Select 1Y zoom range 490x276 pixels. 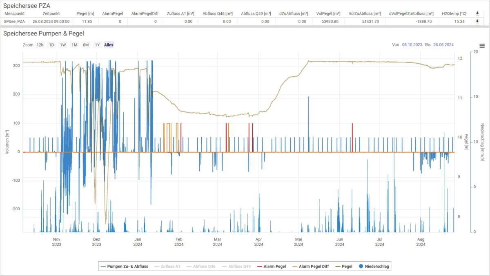tap(97, 45)
